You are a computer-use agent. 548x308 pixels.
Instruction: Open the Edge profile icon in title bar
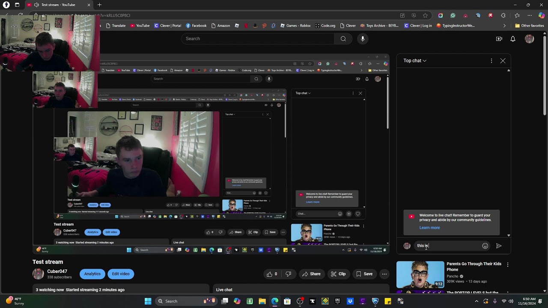6,5
